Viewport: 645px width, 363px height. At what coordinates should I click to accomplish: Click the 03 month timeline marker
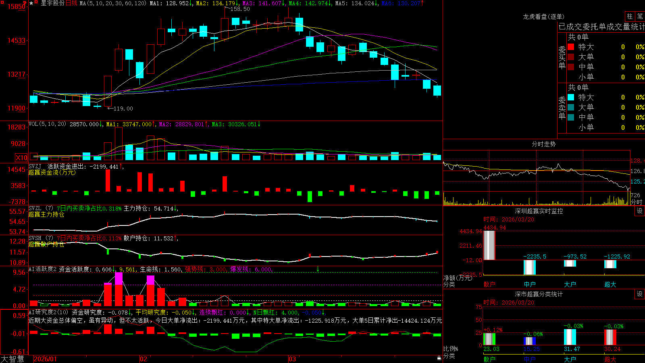tap(292, 359)
